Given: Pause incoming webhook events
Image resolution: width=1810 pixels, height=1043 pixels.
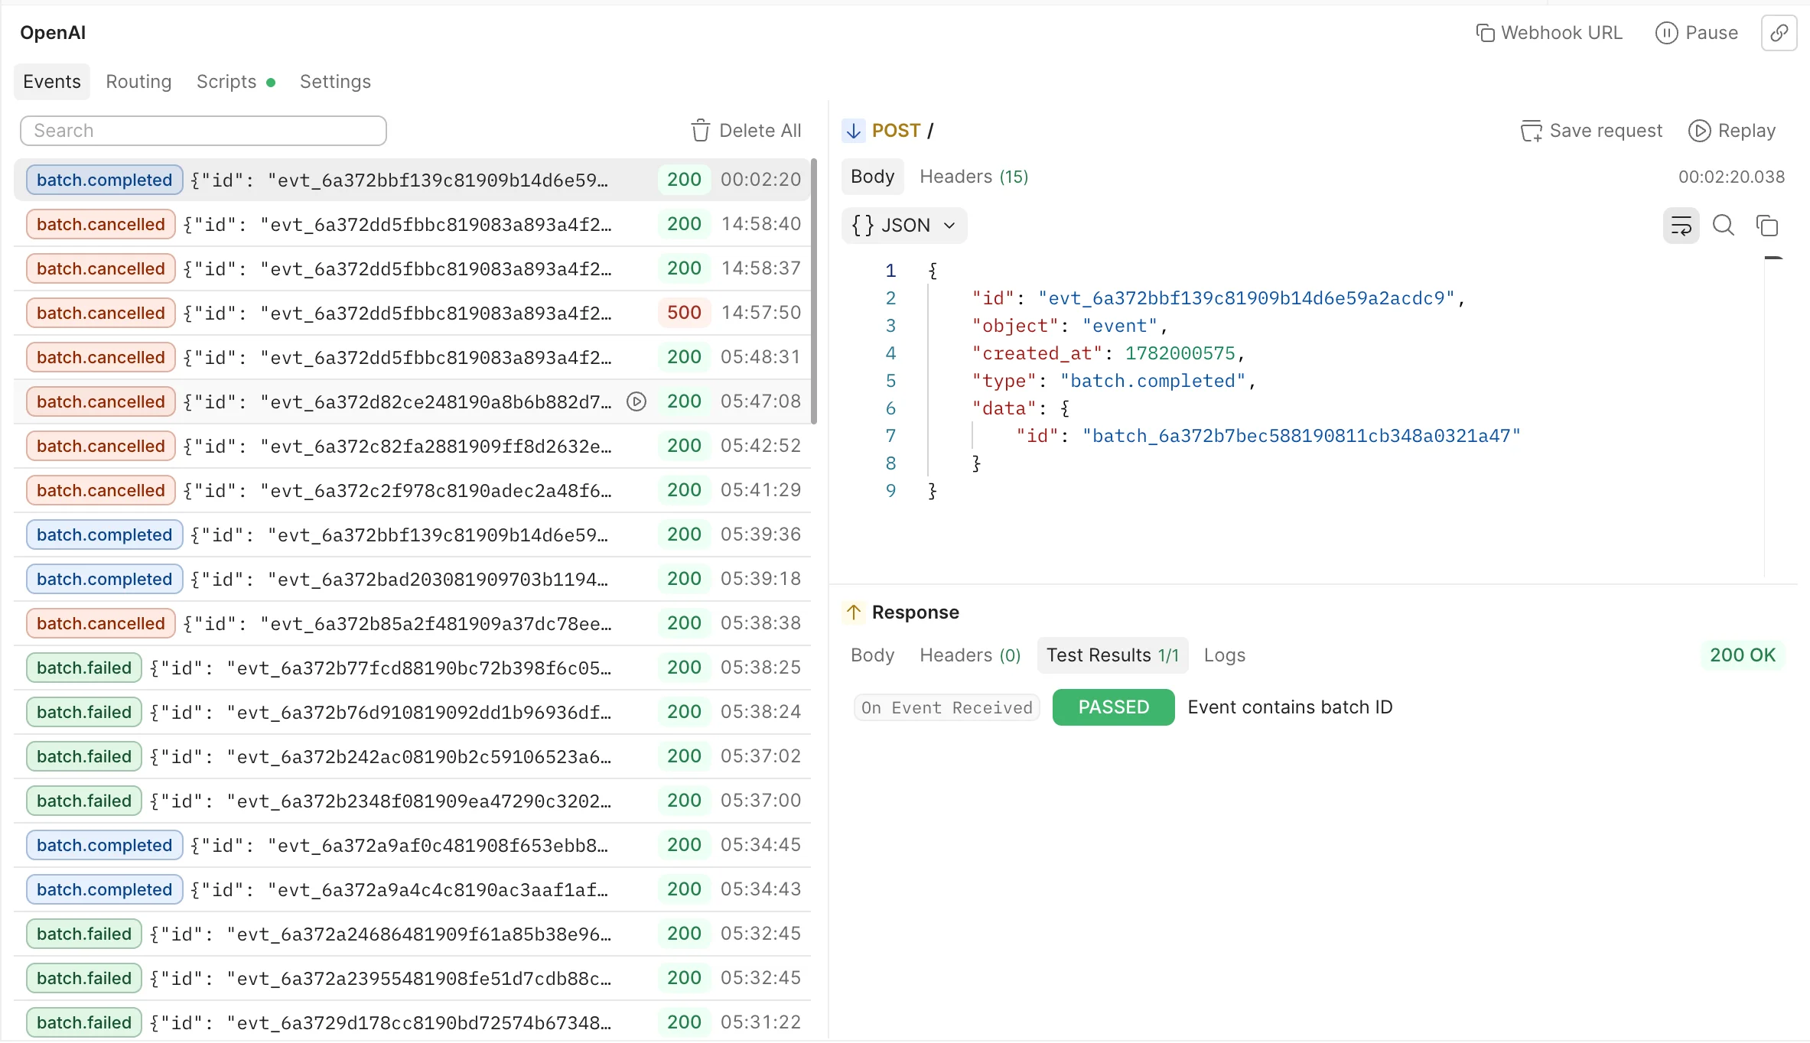Looking at the screenshot, I should [1696, 33].
